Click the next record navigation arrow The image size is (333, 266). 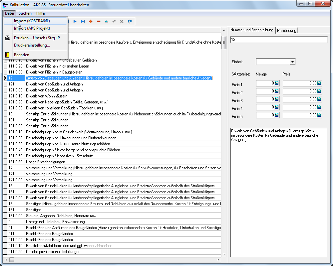click(x=75, y=21)
